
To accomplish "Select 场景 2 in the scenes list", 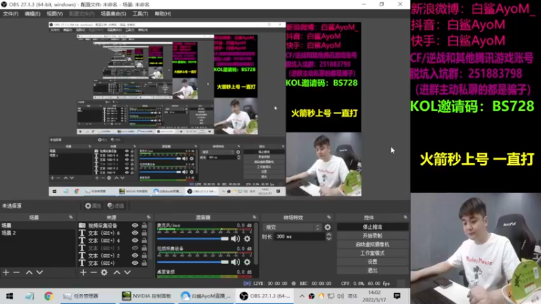I will [37, 233].
